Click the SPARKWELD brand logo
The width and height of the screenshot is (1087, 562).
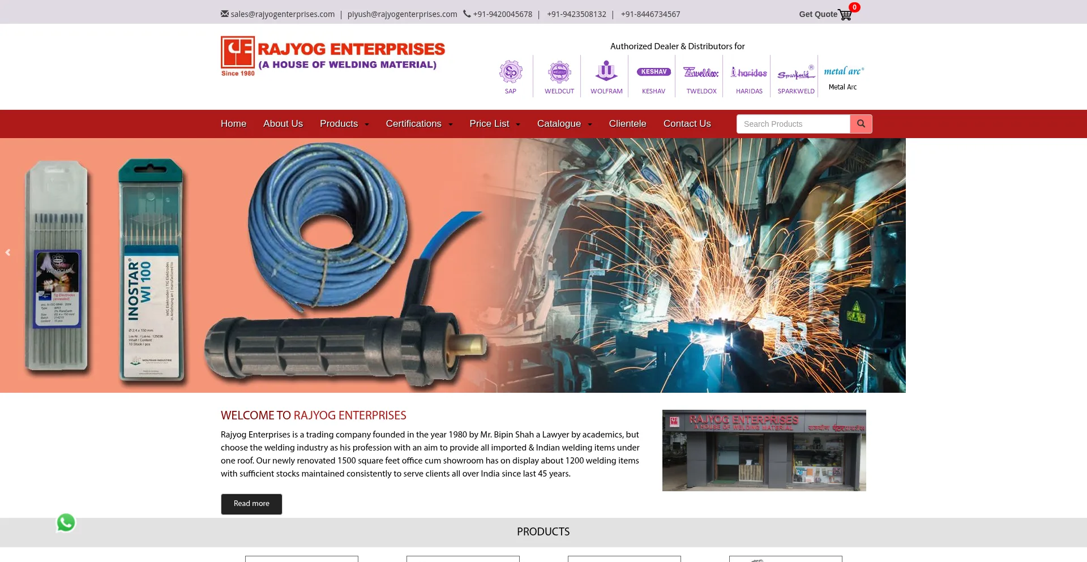[x=796, y=73]
